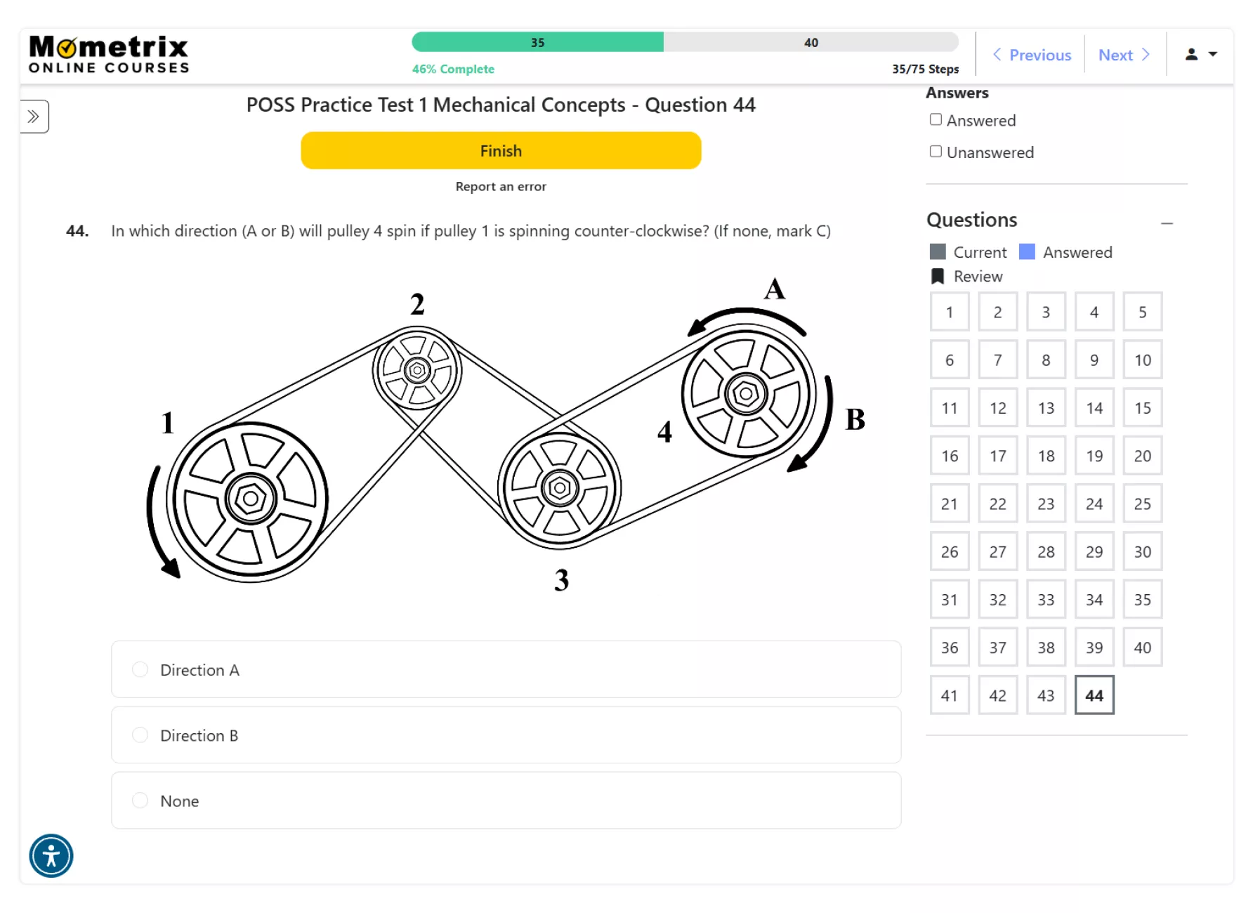Select the Direction A radio option
1253x913 pixels.
click(x=140, y=669)
